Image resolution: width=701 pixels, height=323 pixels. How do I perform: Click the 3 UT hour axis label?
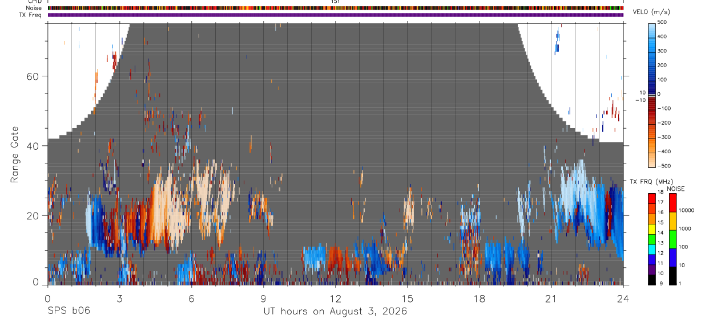[119, 299]
